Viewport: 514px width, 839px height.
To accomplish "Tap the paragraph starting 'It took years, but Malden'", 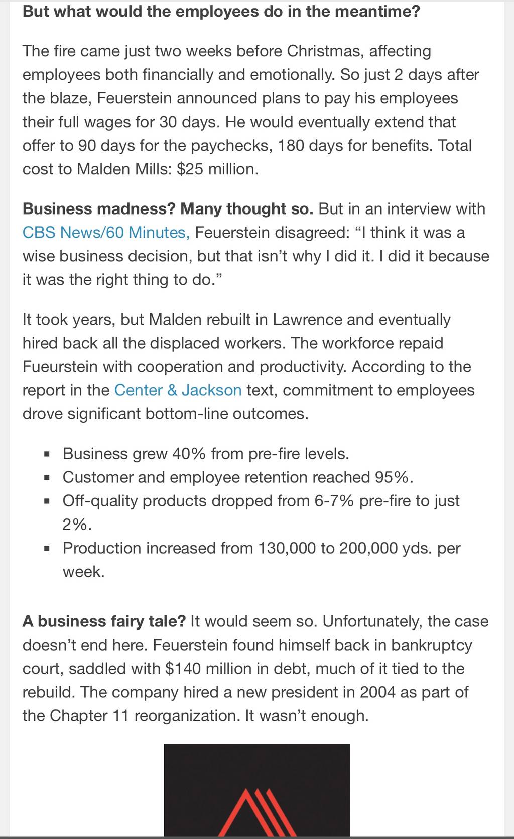I will tap(248, 367).
